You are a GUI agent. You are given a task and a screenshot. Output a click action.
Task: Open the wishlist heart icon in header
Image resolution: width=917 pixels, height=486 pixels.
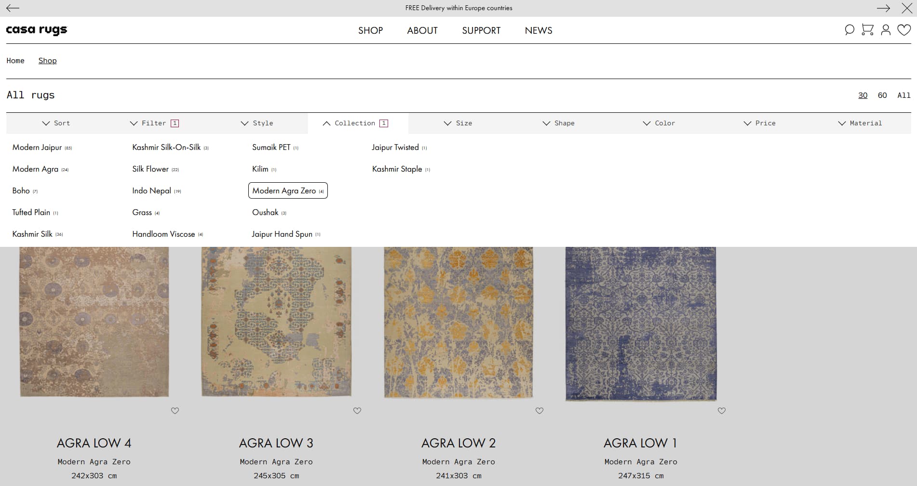click(904, 30)
